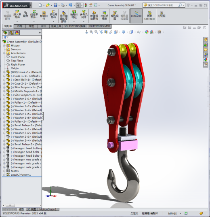Click the SOLIDWORKS help search field
Viewport: 210px width, 217px height.
(x=164, y=5)
